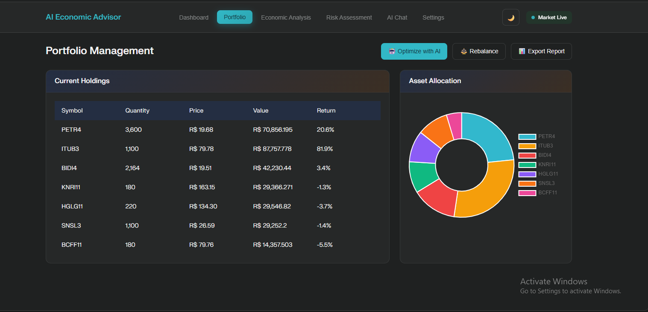Click the Market Live status badge
The height and width of the screenshot is (312, 648).
click(549, 17)
